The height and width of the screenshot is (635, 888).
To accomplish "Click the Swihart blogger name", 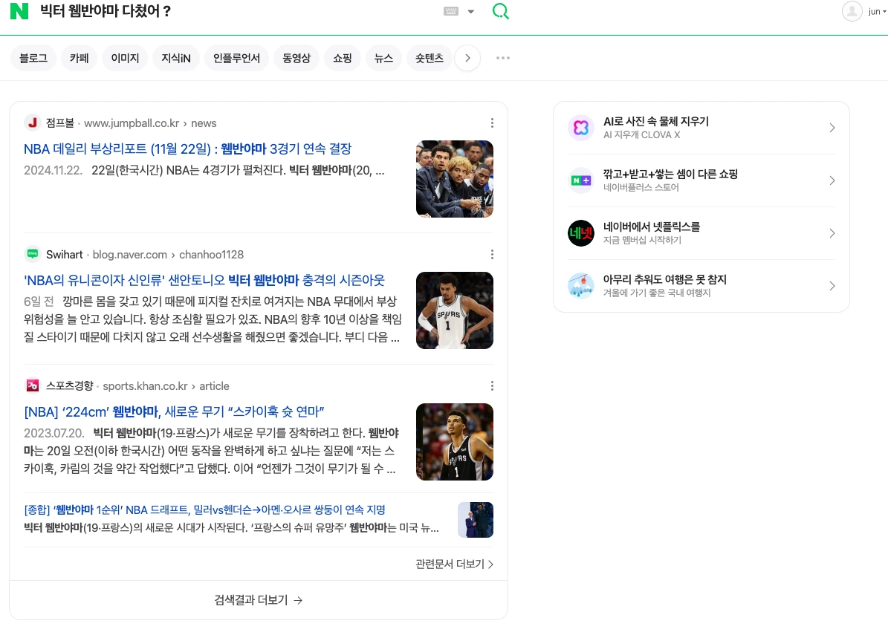I will click(x=65, y=255).
